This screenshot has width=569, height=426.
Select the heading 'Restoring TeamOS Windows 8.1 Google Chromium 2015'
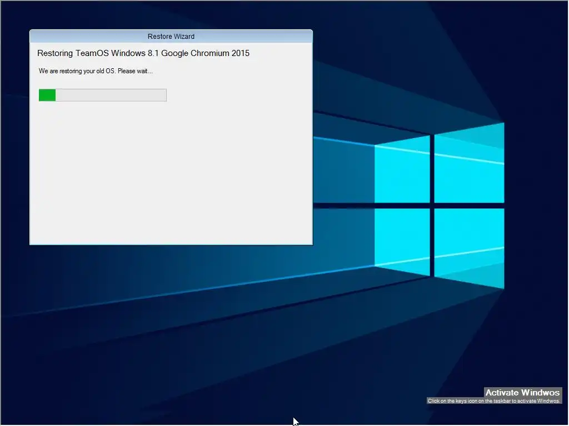tap(143, 53)
